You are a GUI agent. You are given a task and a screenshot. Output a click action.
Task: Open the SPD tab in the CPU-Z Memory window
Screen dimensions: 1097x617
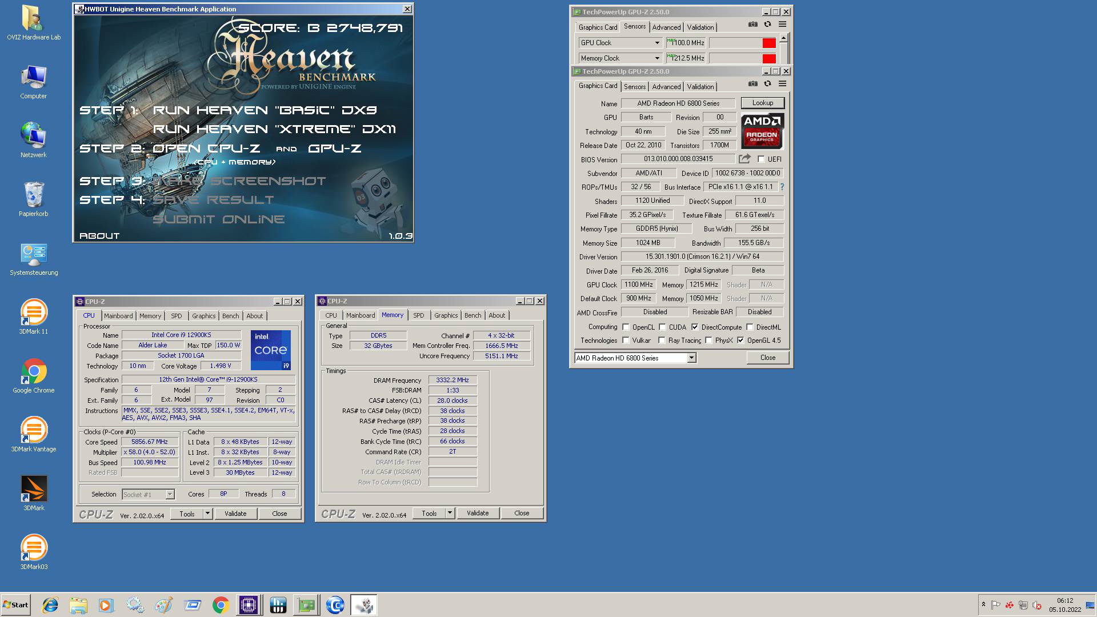419,315
